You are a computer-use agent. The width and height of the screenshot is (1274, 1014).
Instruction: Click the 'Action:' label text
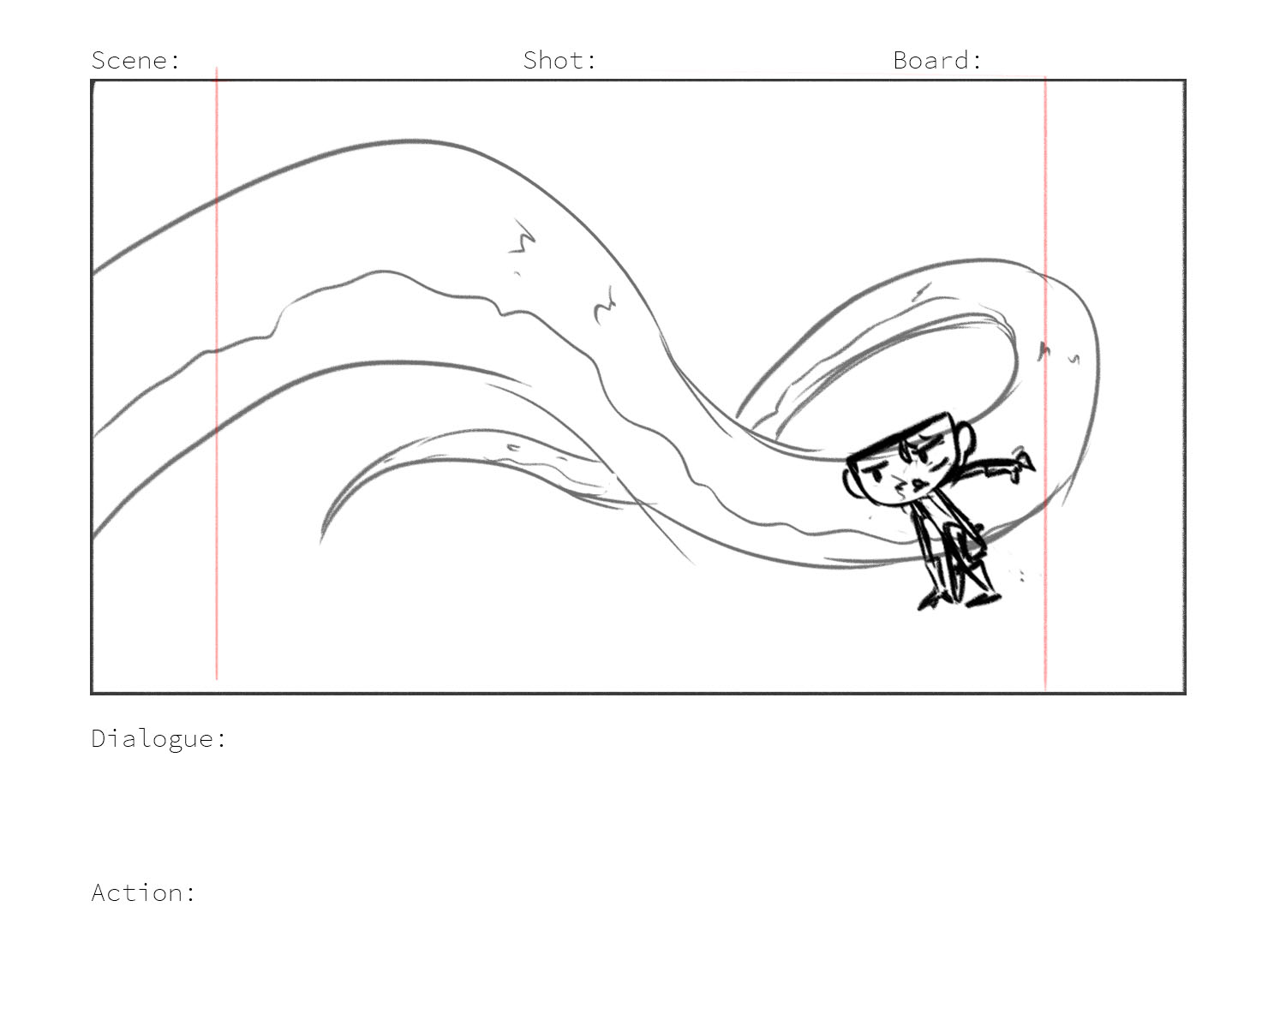143,892
